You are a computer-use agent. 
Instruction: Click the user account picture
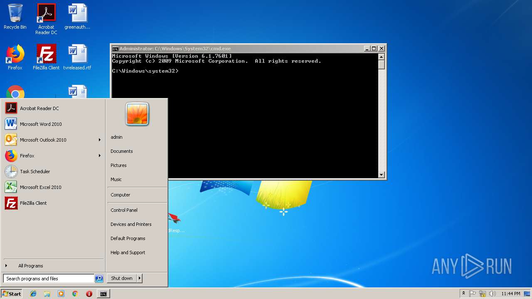pos(137,114)
